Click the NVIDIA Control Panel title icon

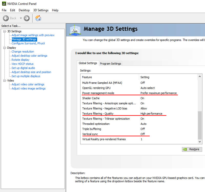pos(4,4)
